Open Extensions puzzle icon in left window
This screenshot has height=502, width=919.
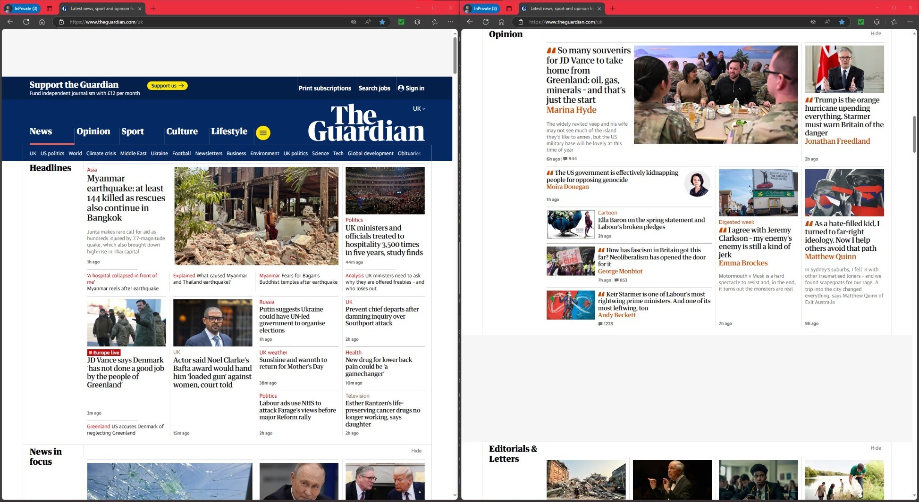[417, 22]
